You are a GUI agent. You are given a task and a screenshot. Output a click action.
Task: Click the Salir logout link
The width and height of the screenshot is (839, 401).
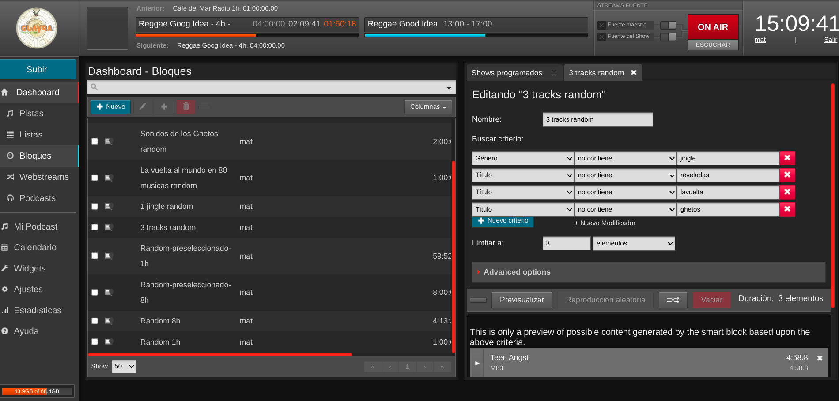(831, 40)
